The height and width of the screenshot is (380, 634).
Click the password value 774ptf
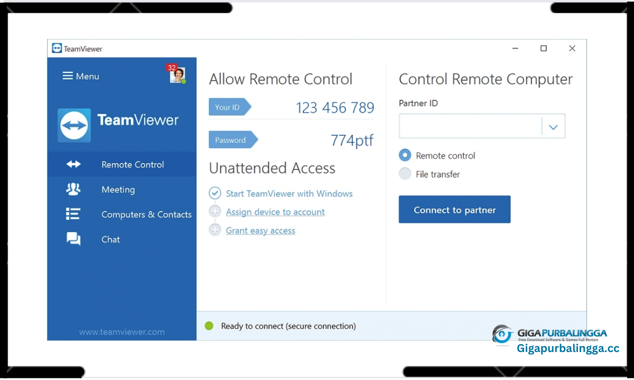coord(352,140)
